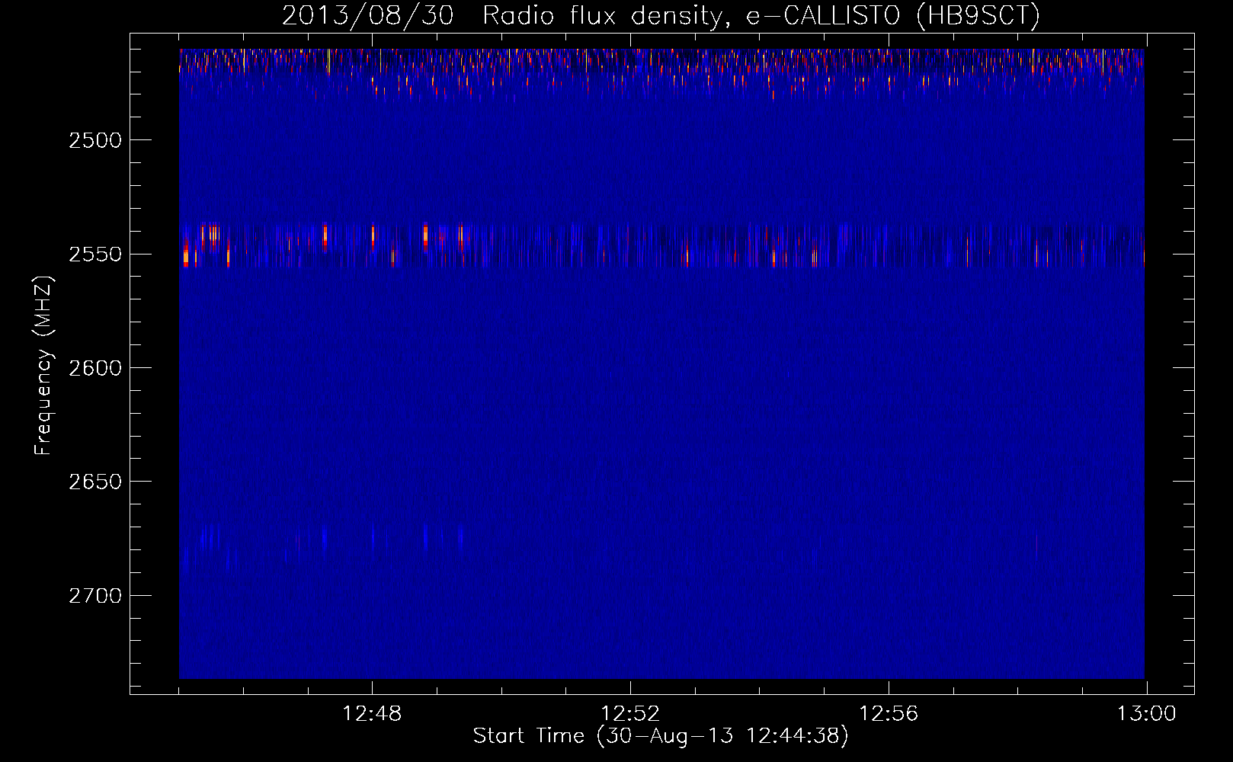Select the 2650 frequency tick label

click(95, 482)
